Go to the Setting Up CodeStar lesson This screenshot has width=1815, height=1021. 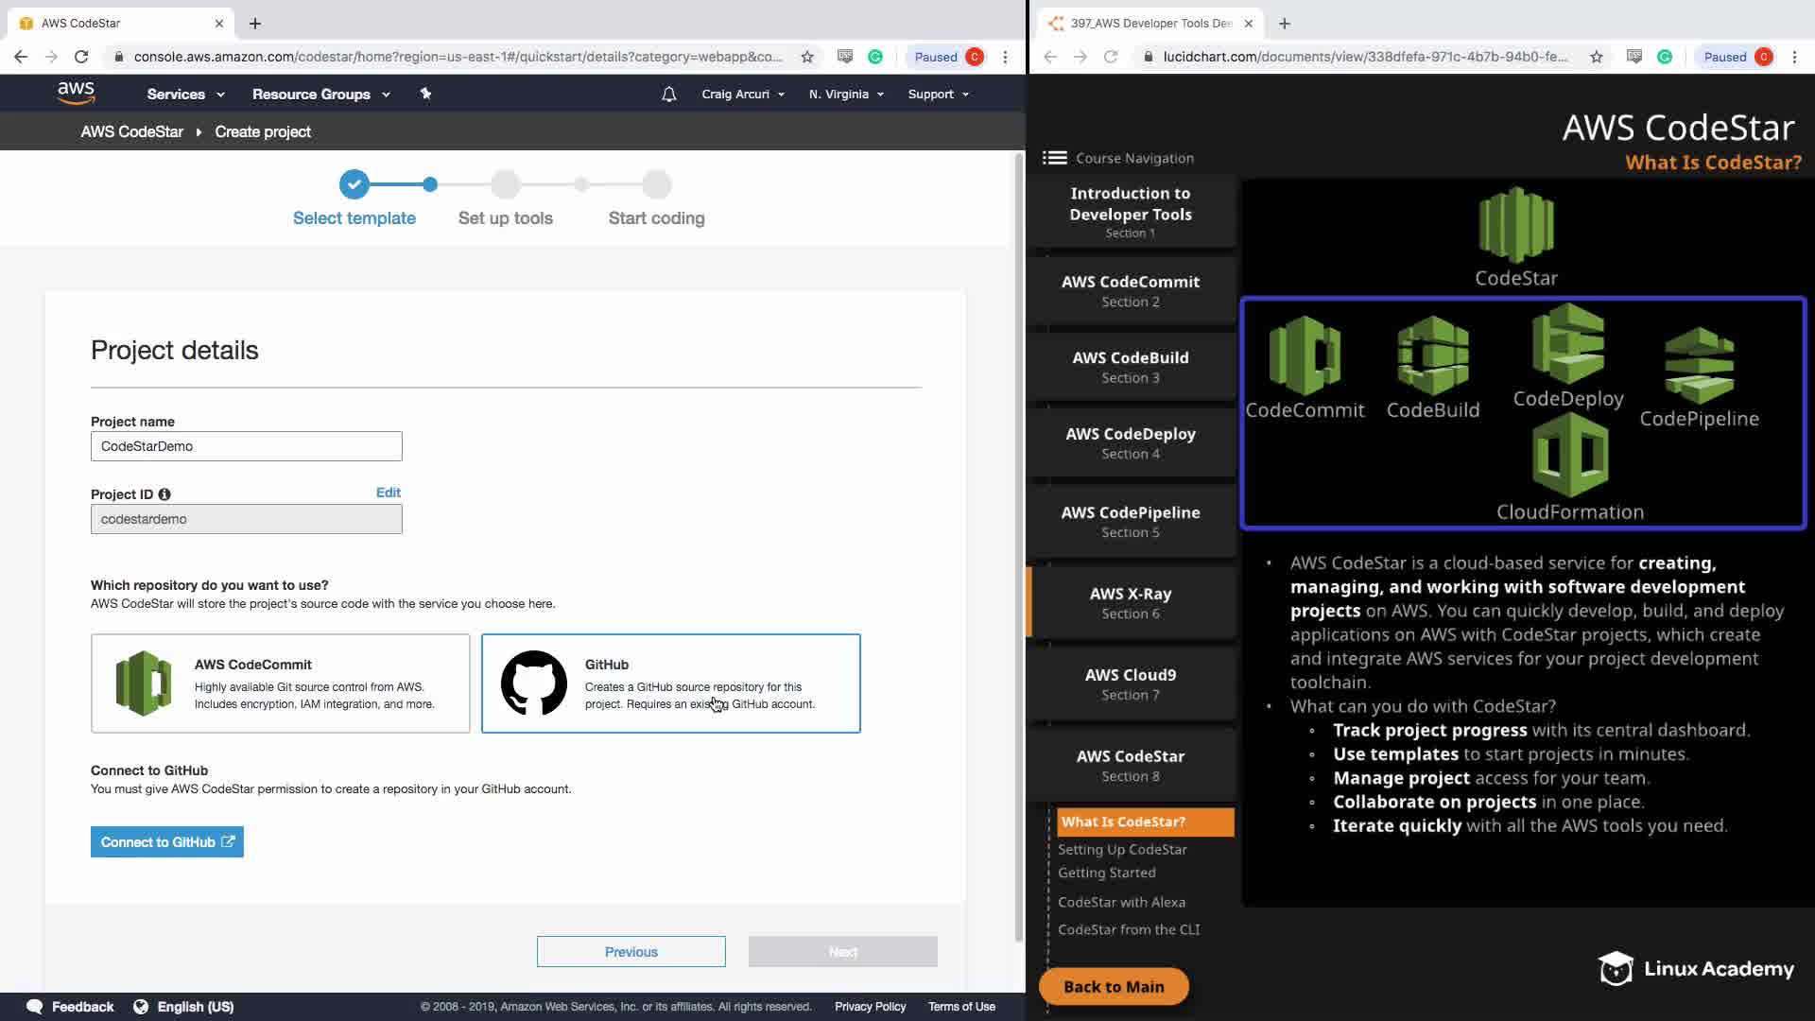tap(1122, 849)
